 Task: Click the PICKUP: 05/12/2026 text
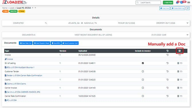coord(126,23)
